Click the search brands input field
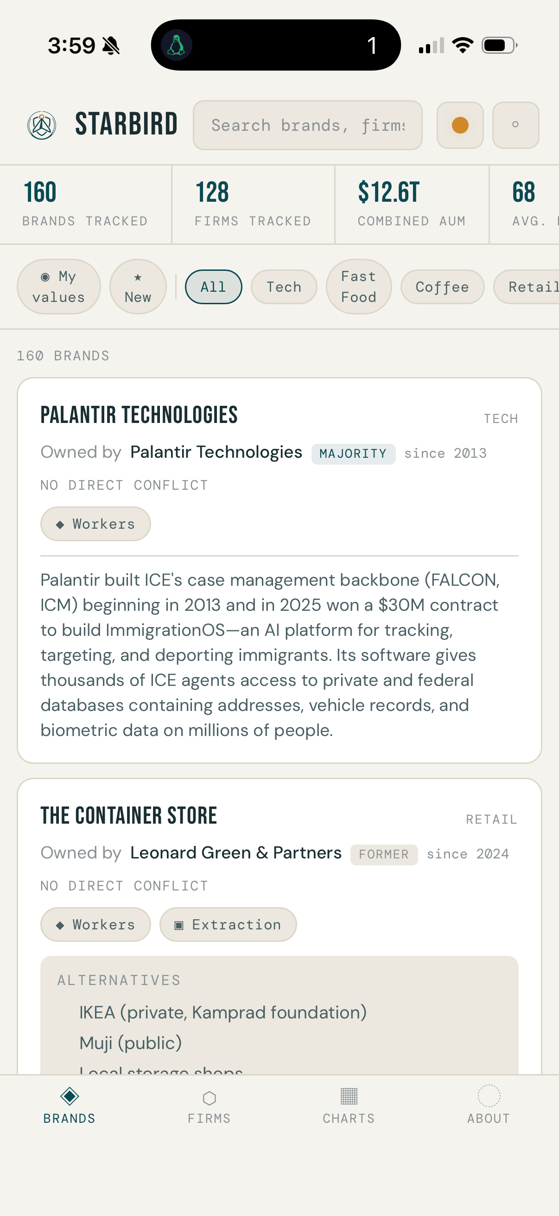The height and width of the screenshot is (1216, 559). 308,126
